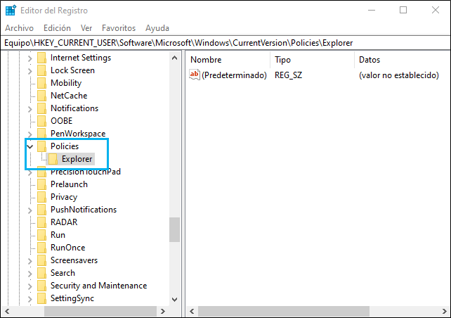Screen dimensions: 451x318
Task: Click the RunOnce folder icon
Action: (41, 248)
